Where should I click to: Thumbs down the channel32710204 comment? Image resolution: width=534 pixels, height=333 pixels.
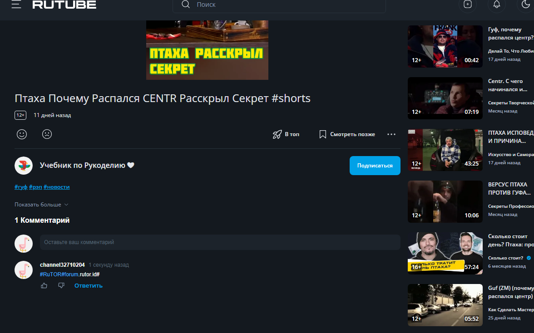coord(61,286)
